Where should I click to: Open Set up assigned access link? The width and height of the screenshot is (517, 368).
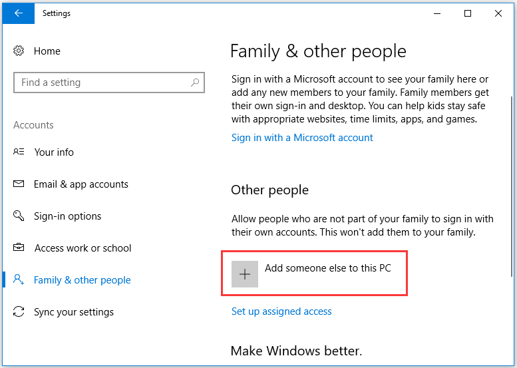[281, 311]
